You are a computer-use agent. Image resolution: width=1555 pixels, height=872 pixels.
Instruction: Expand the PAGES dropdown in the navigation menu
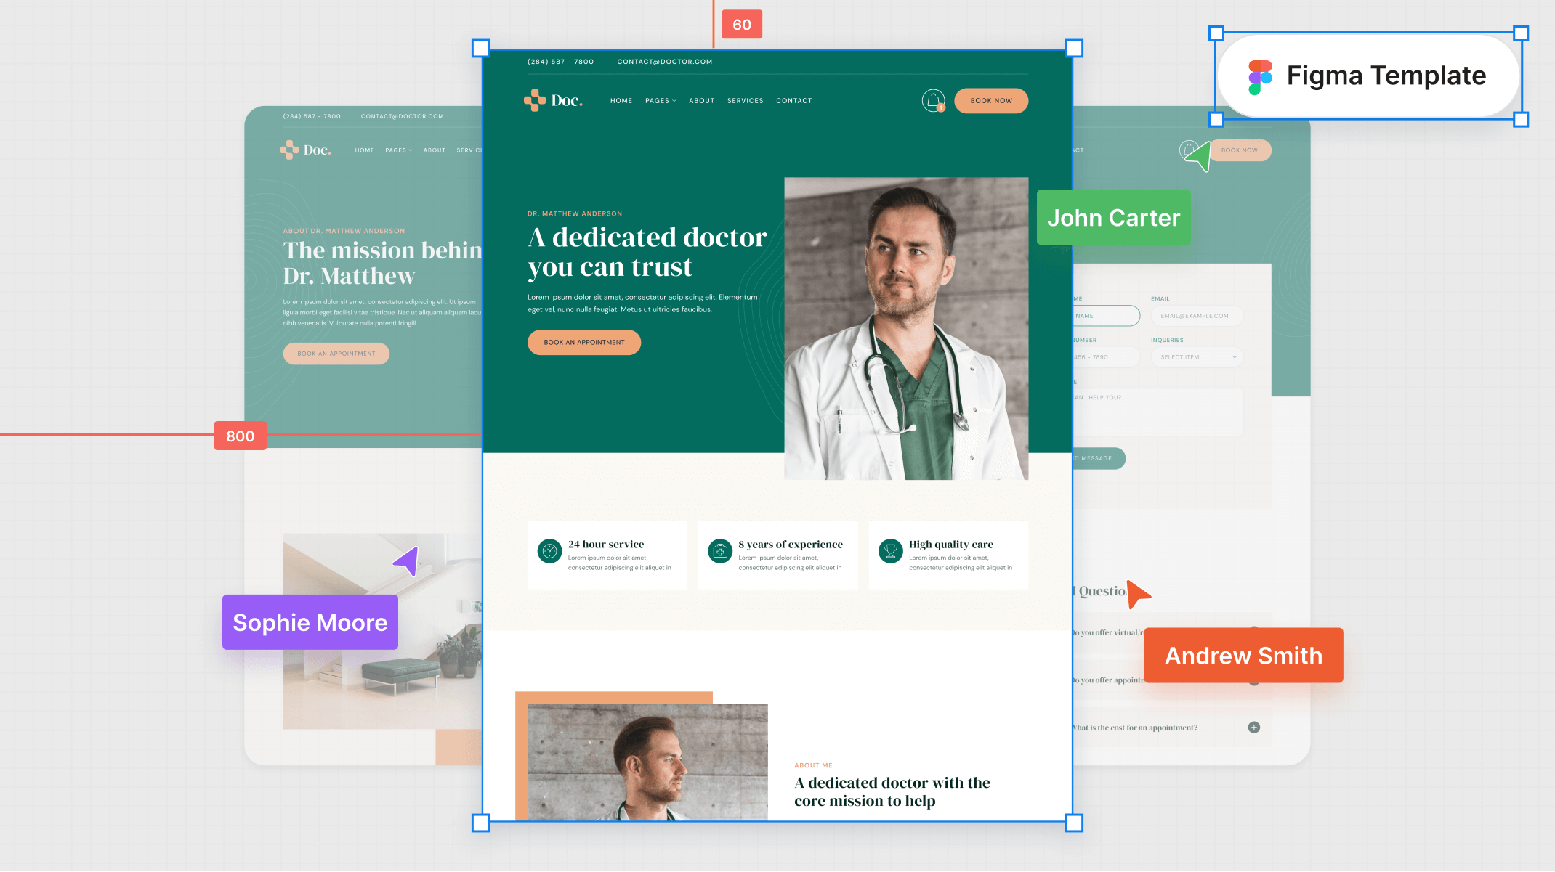(x=660, y=100)
